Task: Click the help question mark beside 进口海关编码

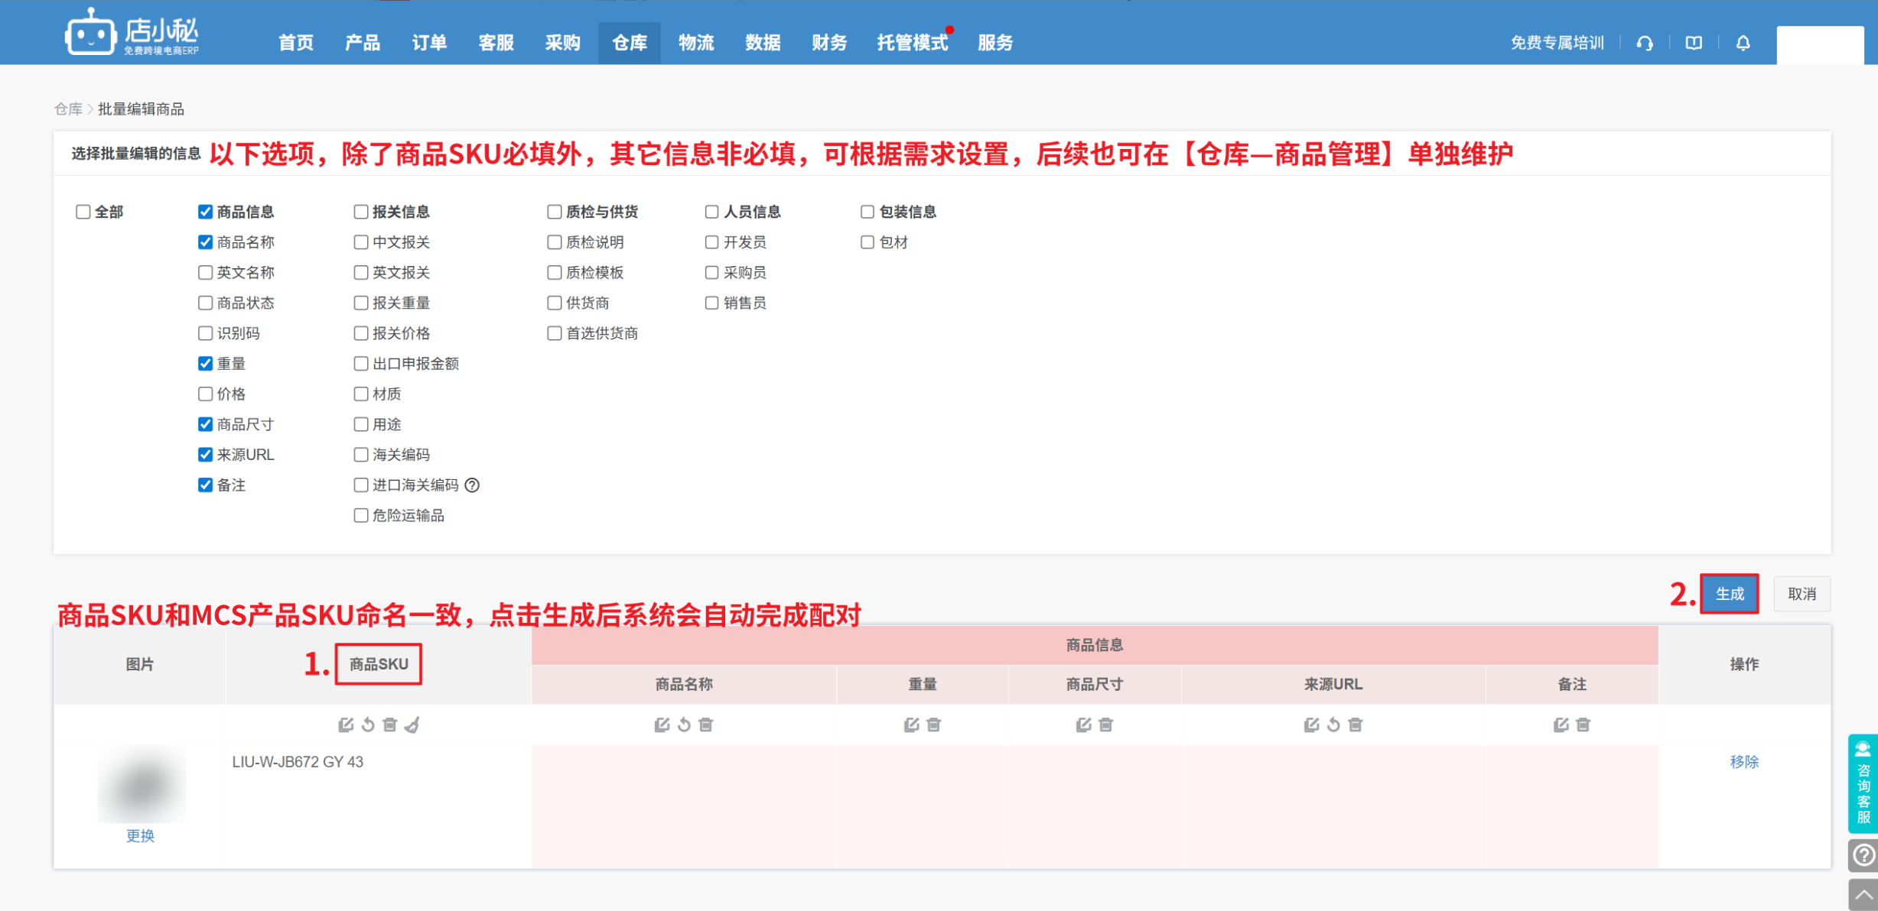Action: click(473, 485)
